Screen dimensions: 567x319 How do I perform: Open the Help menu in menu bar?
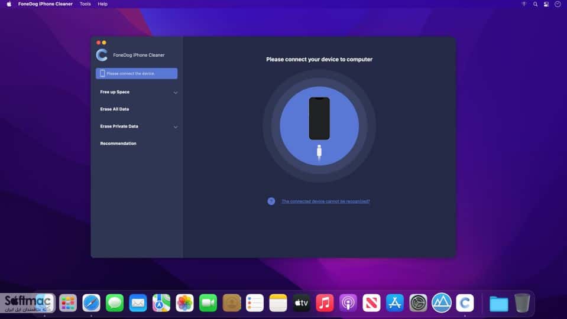(x=102, y=4)
